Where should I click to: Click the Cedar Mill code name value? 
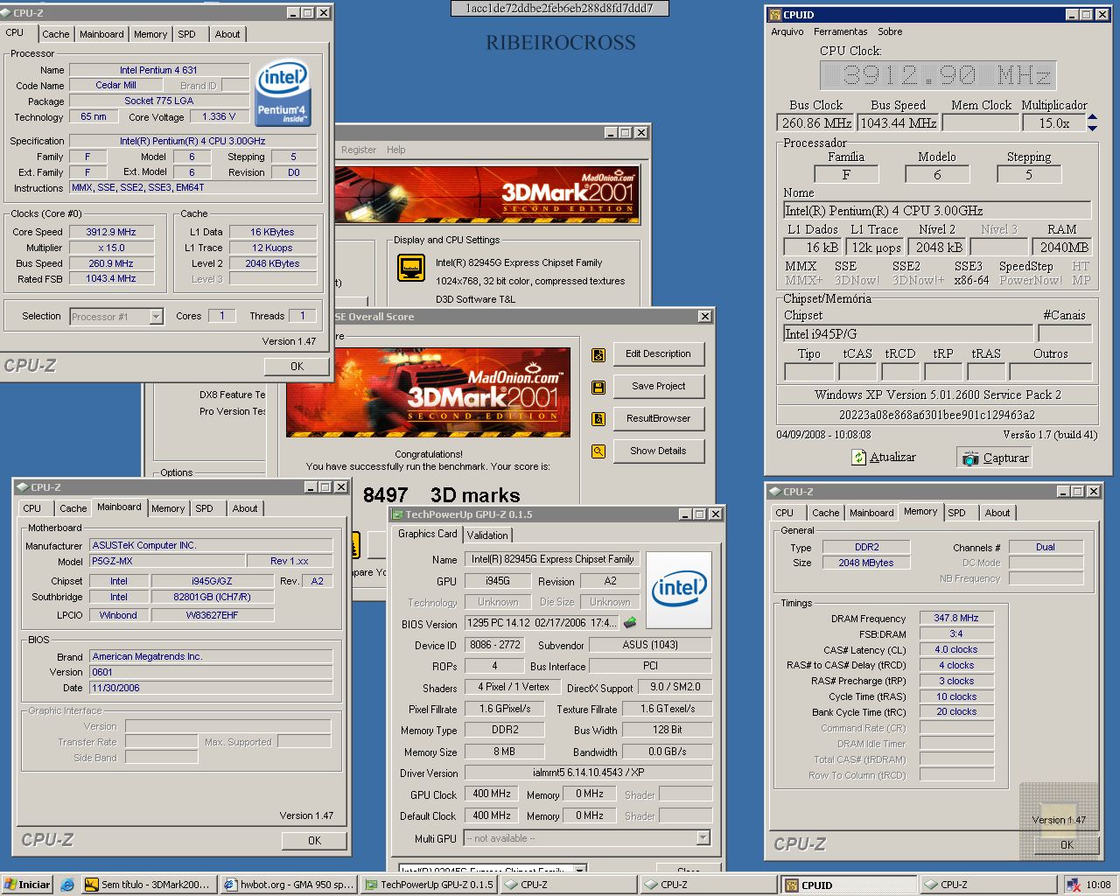[x=115, y=86]
